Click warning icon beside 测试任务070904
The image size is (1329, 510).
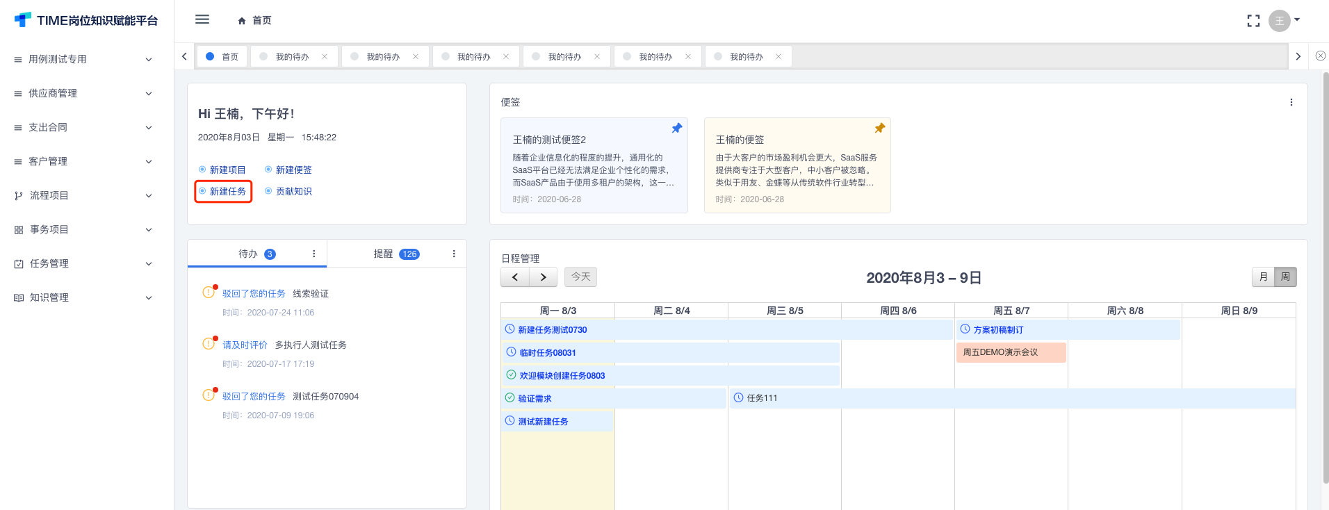pyautogui.click(x=209, y=395)
